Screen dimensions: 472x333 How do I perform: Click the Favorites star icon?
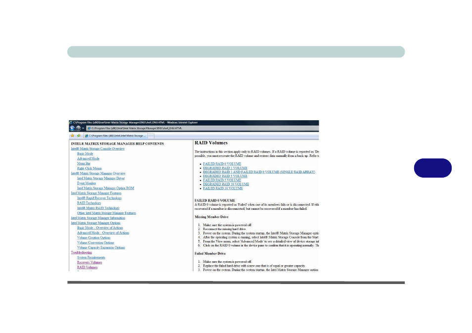(72, 136)
